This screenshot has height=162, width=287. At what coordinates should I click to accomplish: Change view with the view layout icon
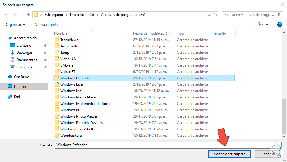tap(261, 24)
